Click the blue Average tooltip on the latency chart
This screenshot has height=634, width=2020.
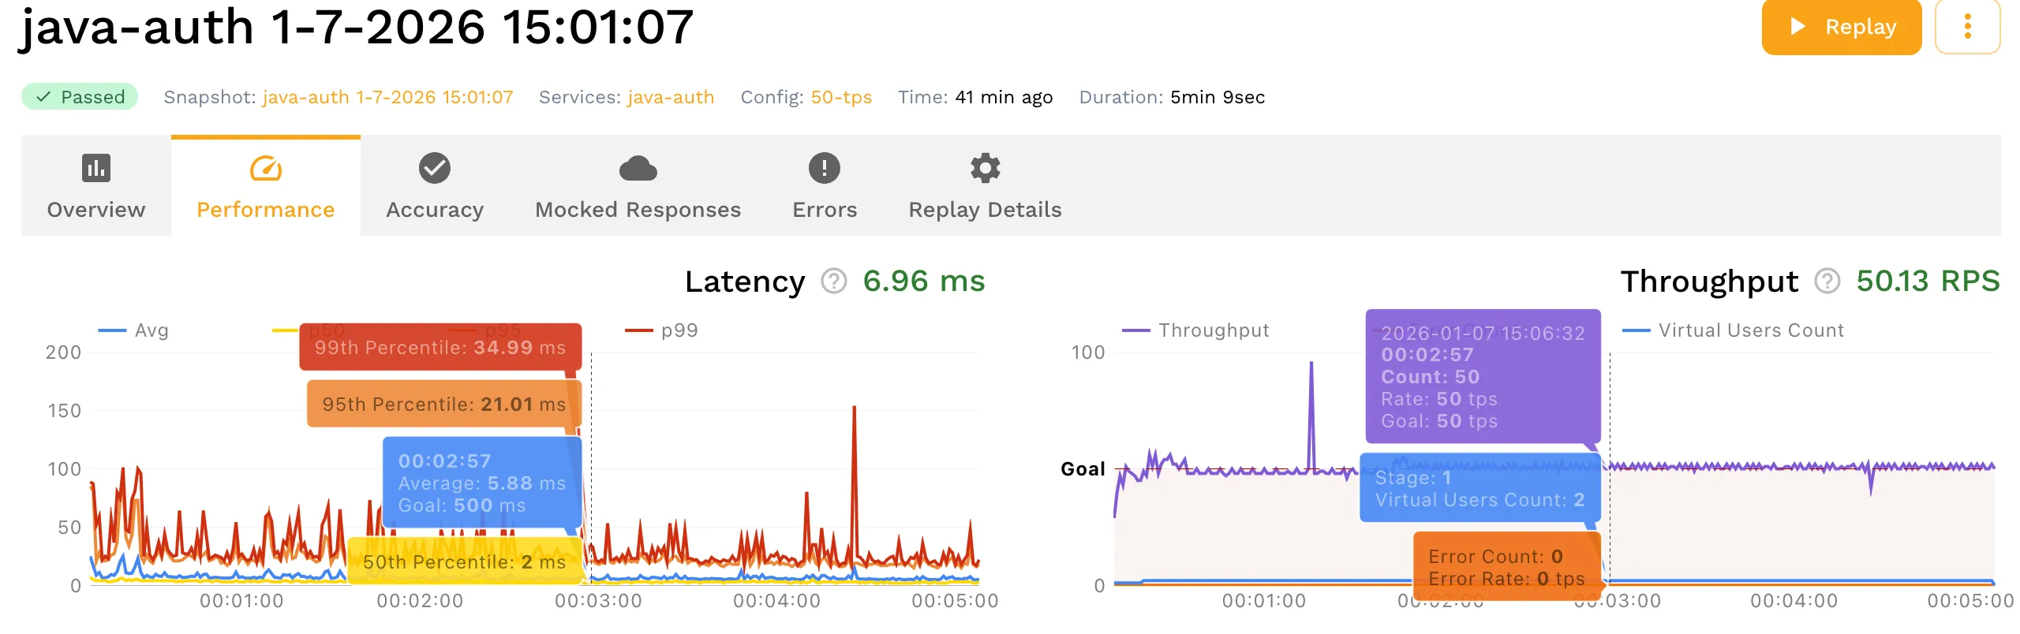click(481, 482)
